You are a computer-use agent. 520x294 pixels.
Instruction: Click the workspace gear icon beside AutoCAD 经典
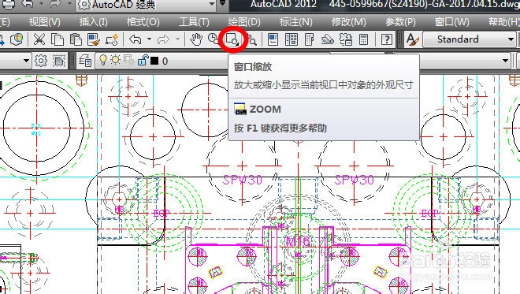[x=84, y=5]
